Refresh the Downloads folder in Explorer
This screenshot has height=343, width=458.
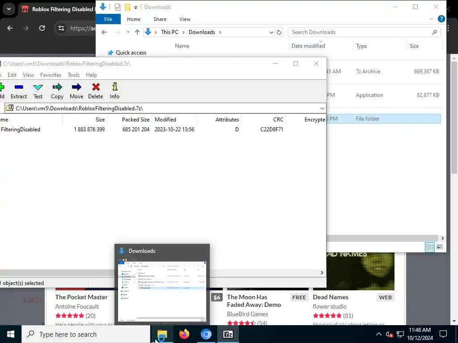tap(279, 32)
